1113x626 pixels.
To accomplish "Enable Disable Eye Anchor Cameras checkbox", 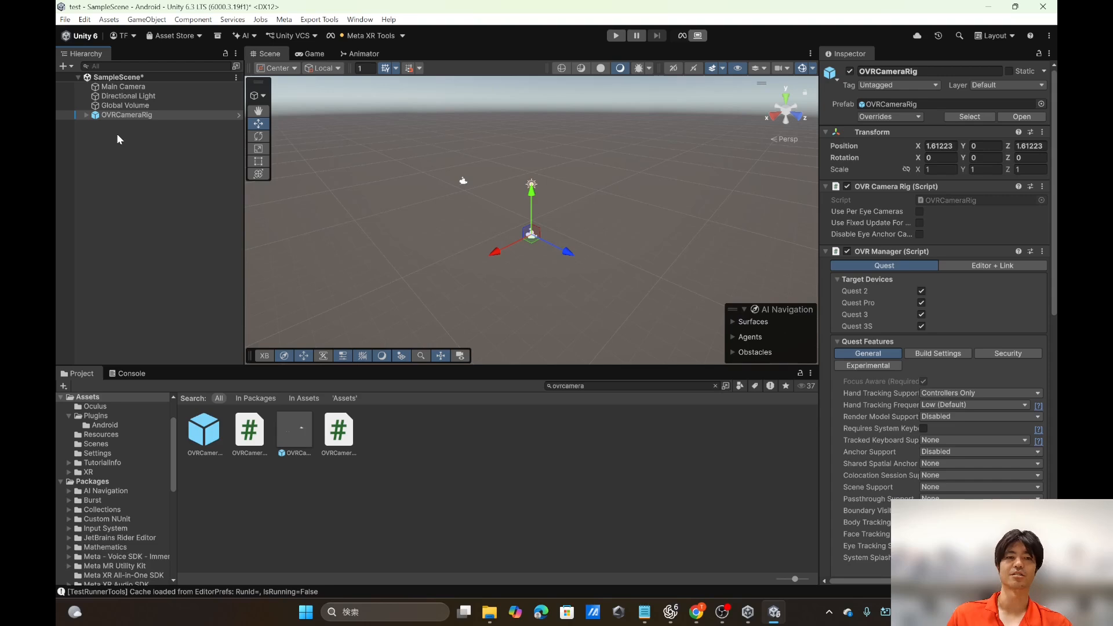I will (x=919, y=234).
